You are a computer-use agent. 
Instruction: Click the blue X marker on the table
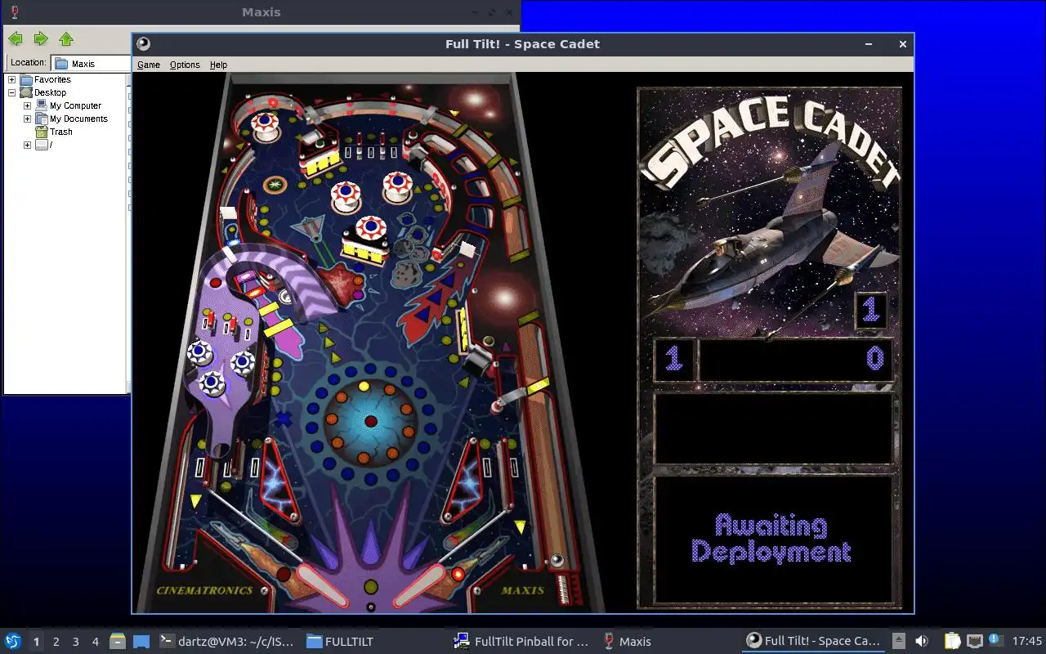(x=284, y=419)
